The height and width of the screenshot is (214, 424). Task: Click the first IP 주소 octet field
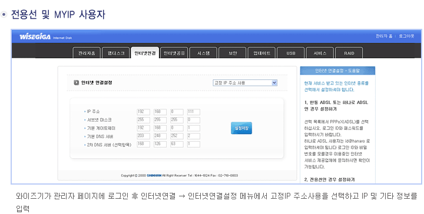pyautogui.click(x=143, y=112)
